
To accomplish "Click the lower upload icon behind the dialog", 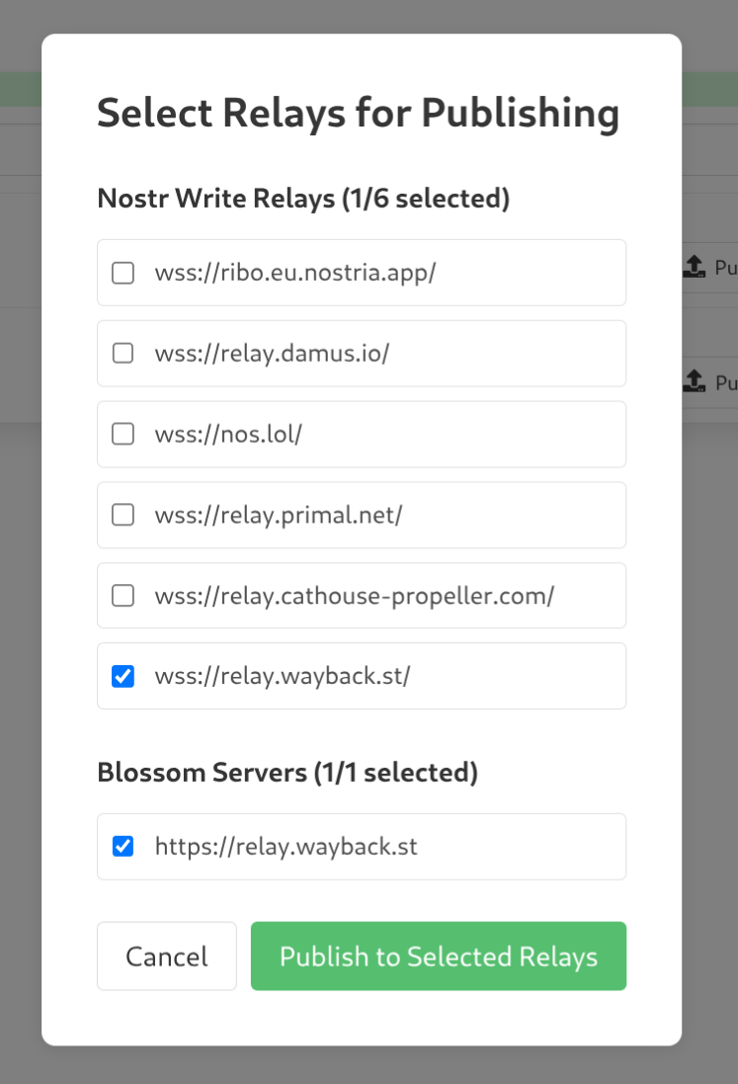I will pyautogui.click(x=695, y=381).
